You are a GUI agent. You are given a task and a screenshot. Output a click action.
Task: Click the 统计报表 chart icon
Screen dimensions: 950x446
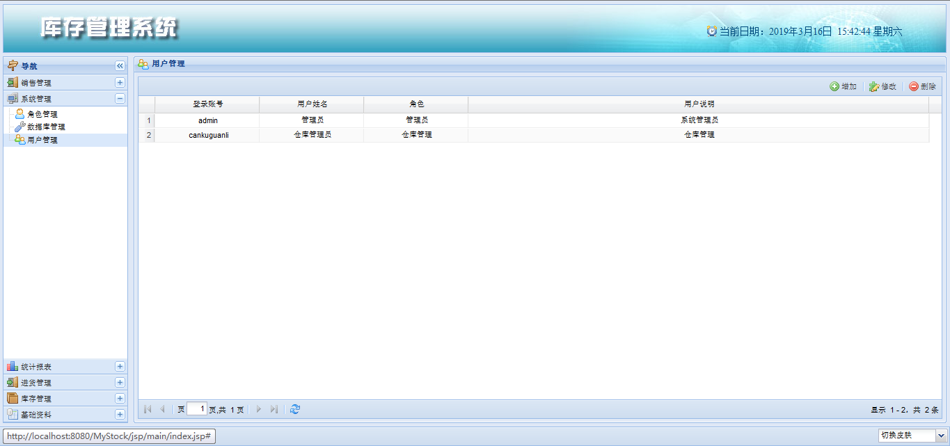[x=13, y=367]
